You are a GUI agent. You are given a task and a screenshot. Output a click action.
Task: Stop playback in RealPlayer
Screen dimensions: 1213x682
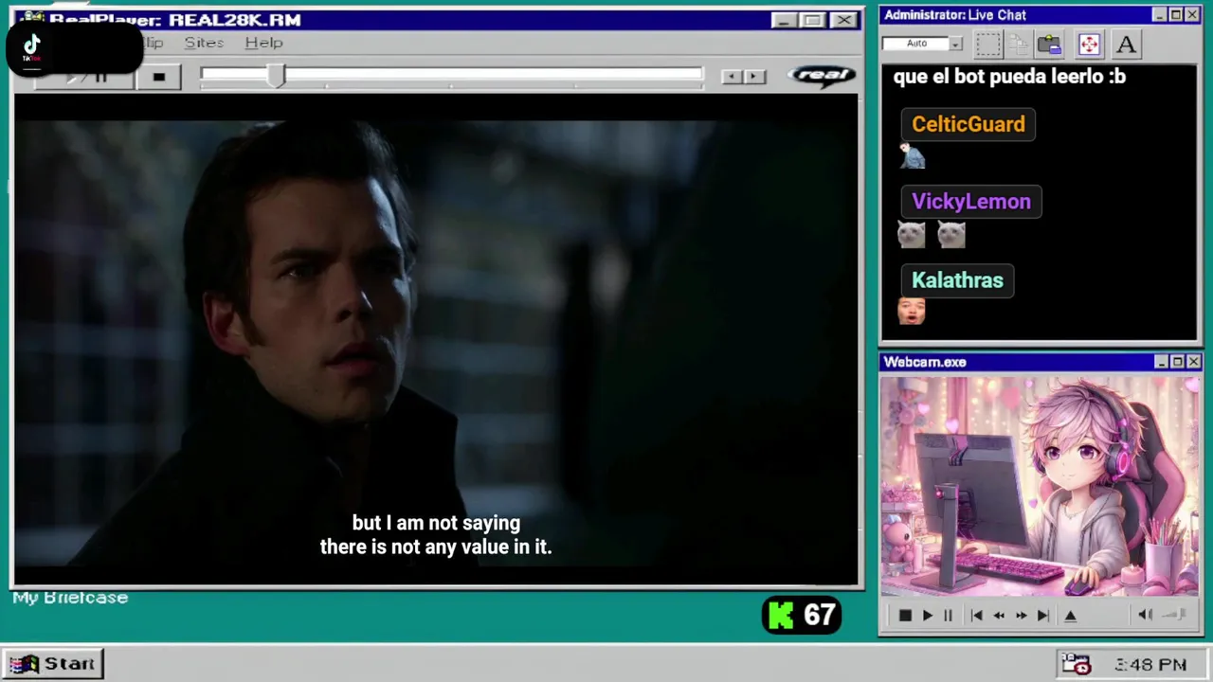[x=159, y=77]
